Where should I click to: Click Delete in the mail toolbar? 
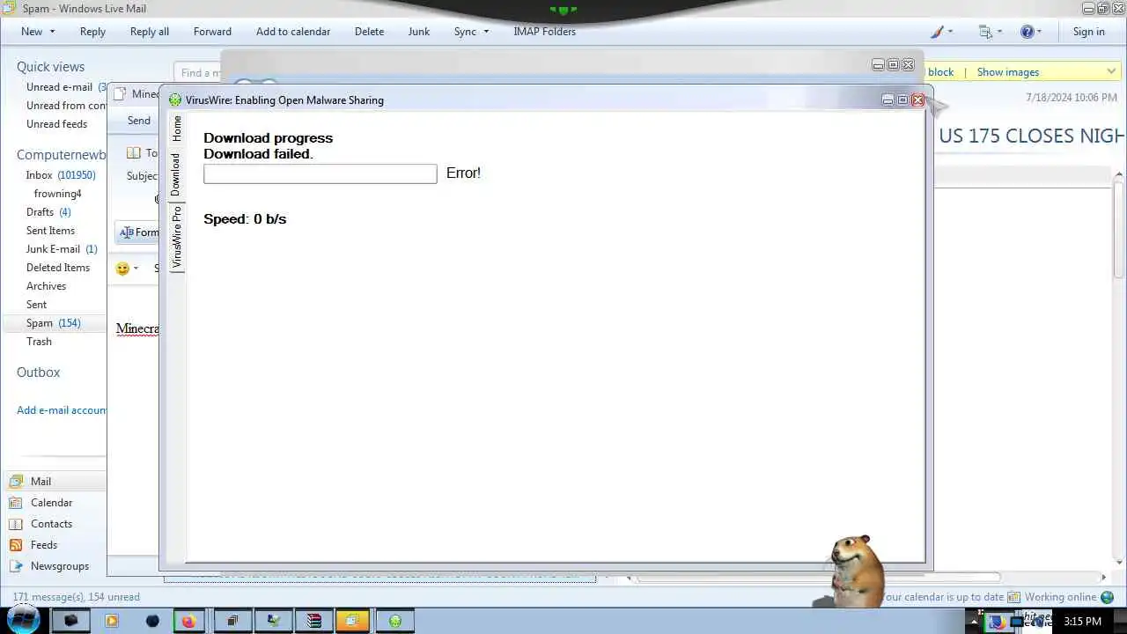pos(369,32)
